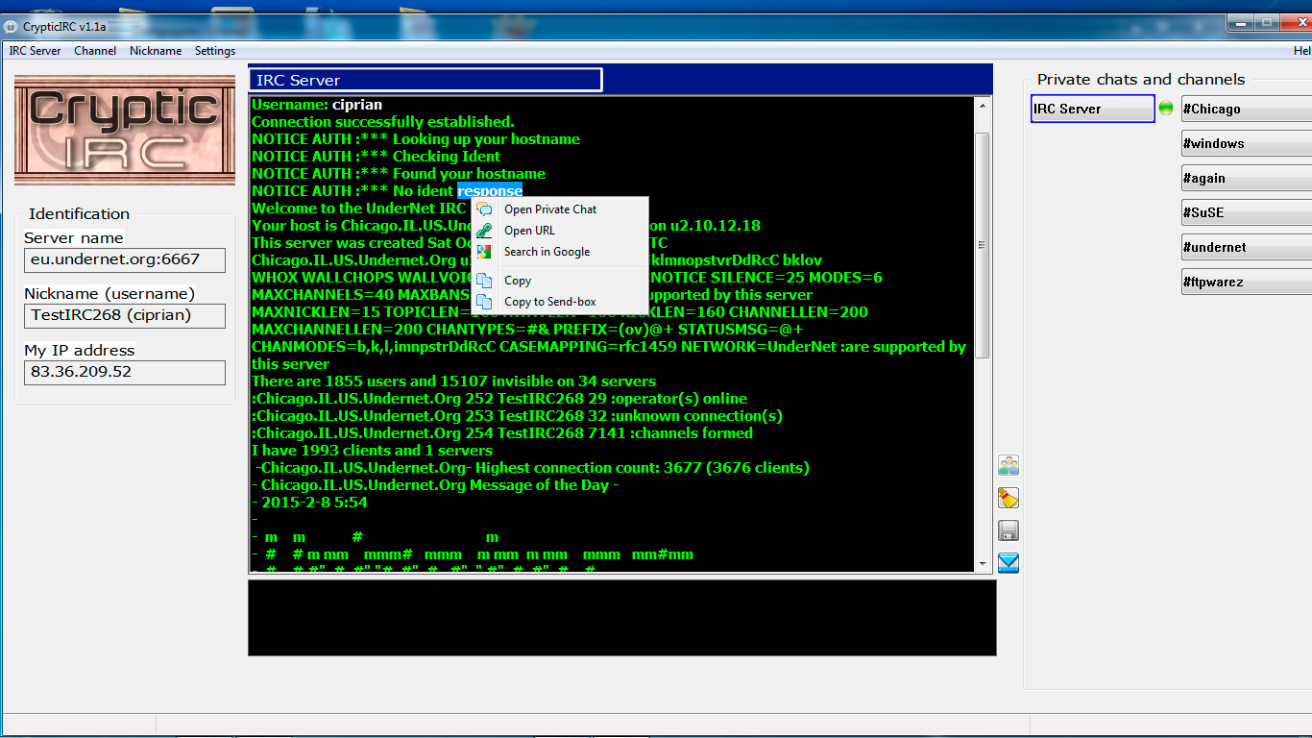Open the #Chicago channel
The width and height of the screenshot is (1312, 738).
coord(1247,109)
